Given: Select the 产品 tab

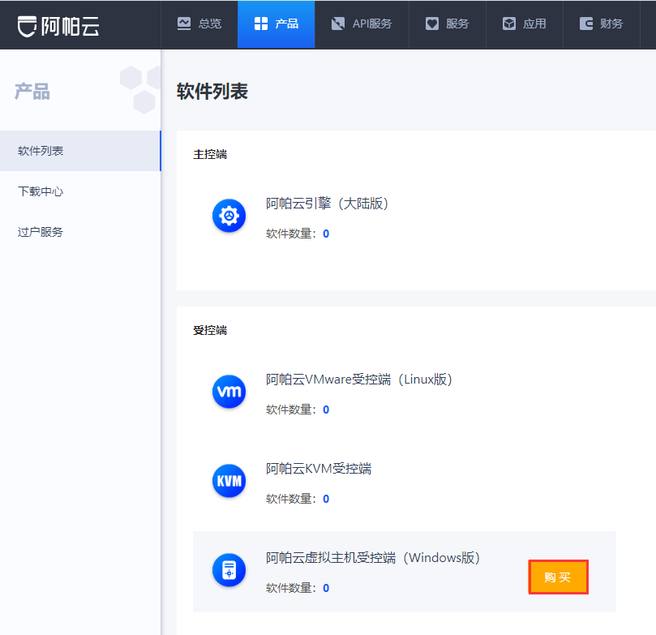Looking at the screenshot, I should tap(277, 24).
